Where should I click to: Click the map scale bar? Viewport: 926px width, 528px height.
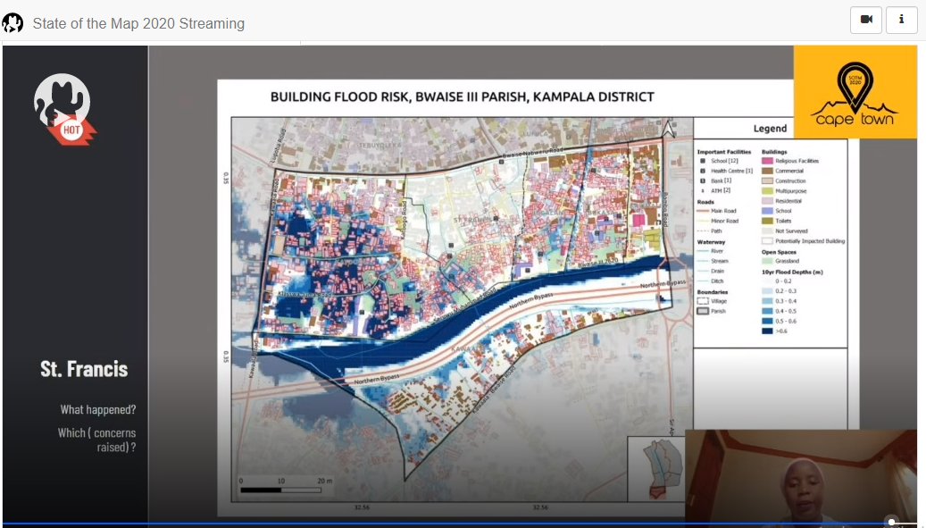[281, 490]
